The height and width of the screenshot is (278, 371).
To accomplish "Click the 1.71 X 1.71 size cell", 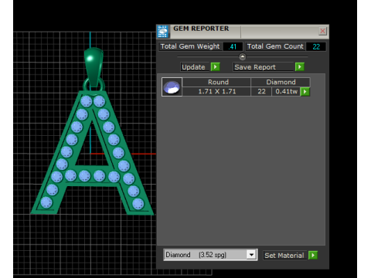I will click(x=216, y=91).
